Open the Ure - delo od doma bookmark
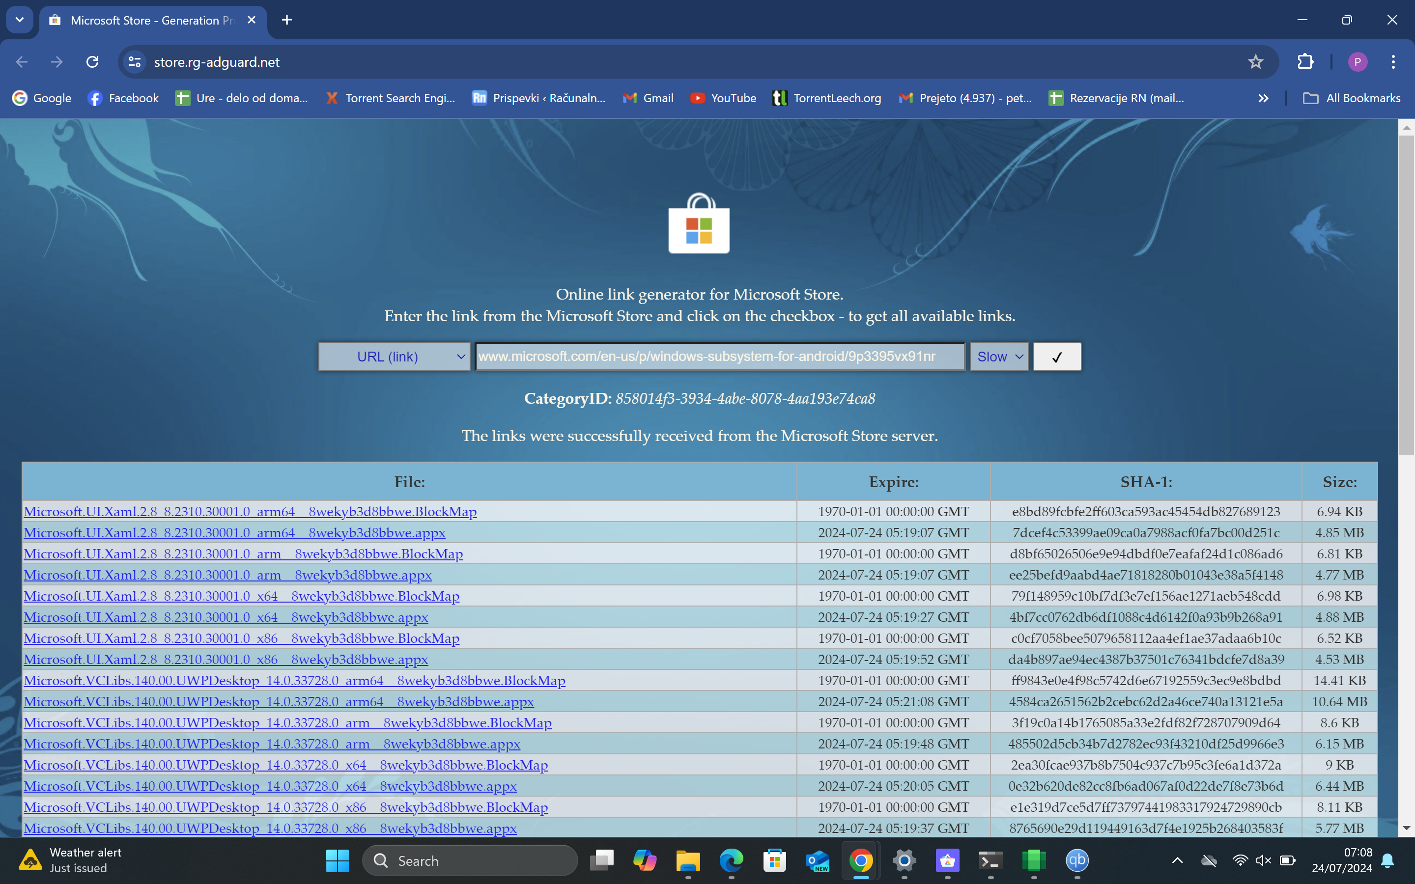The width and height of the screenshot is (1415, 884). tap(242, 98)
